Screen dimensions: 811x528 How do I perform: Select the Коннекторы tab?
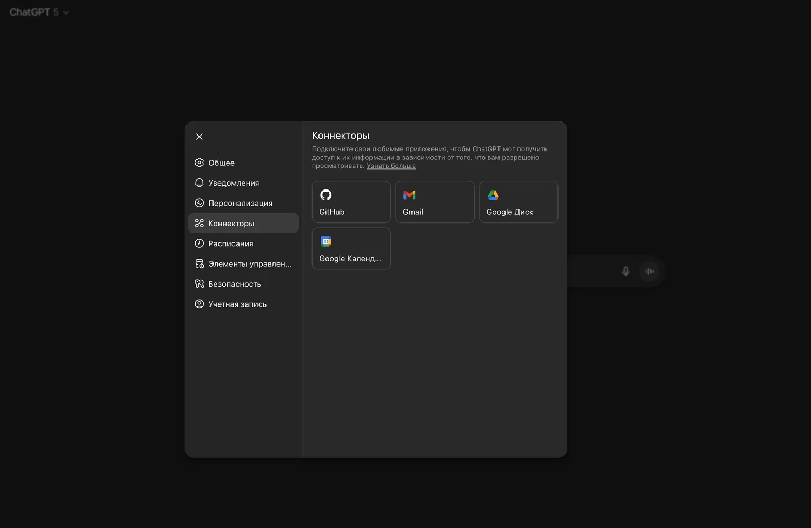[x=243, y=224]
